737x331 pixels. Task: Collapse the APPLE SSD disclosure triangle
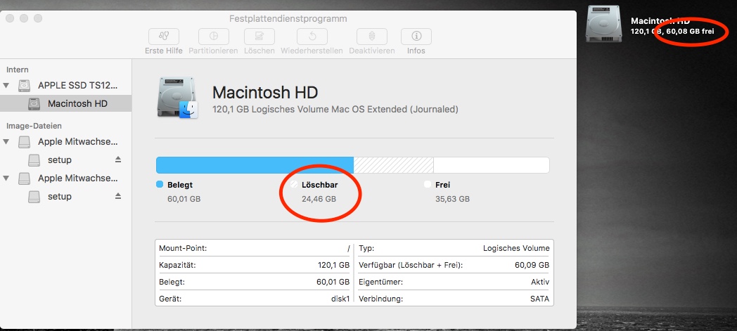[x=6, y=86]
